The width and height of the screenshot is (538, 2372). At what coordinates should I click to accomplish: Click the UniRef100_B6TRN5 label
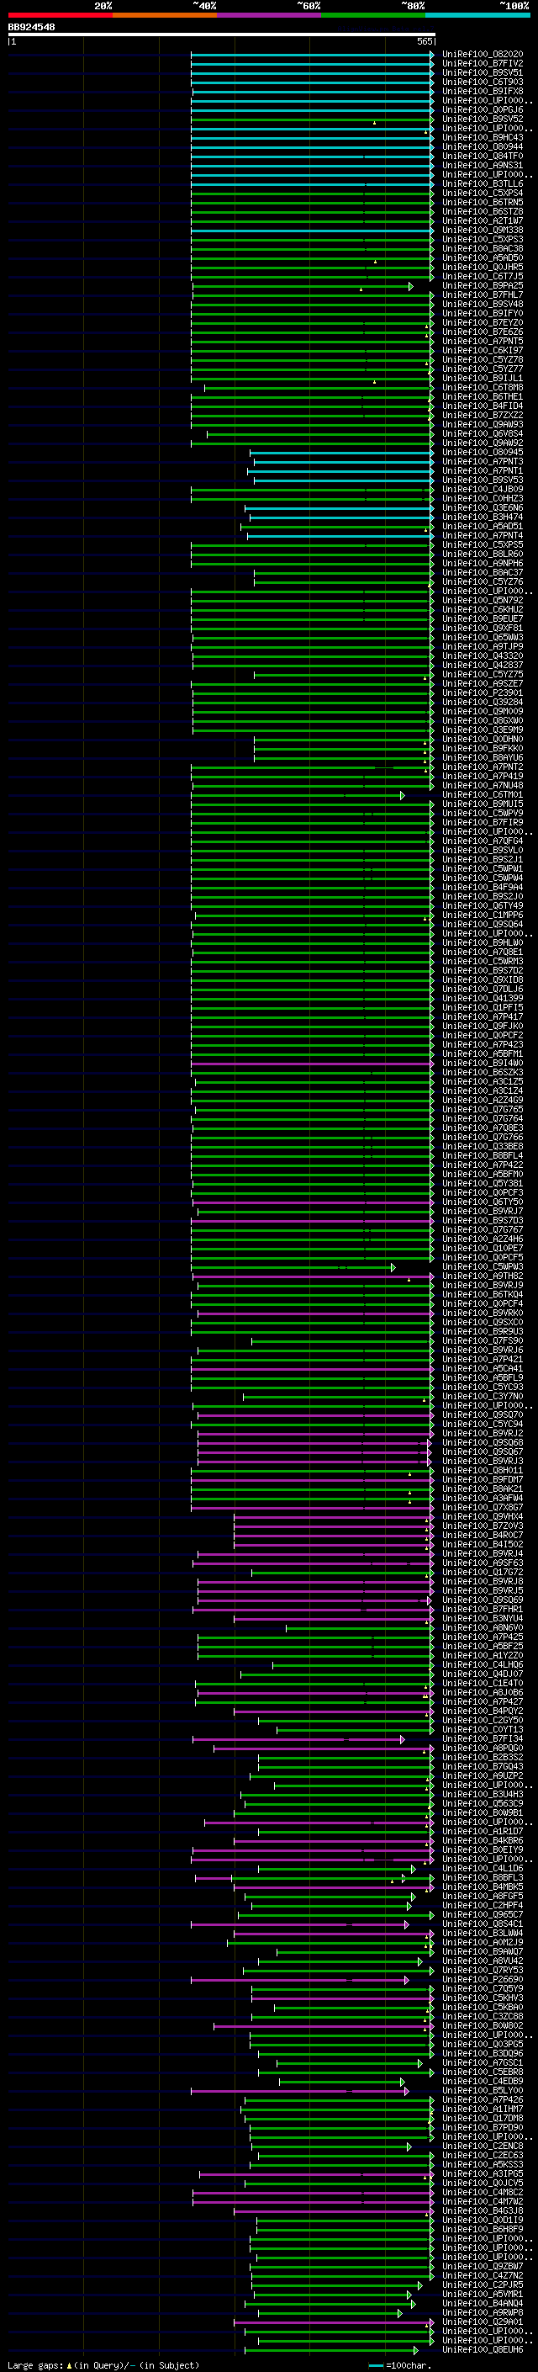coord(483,203)
